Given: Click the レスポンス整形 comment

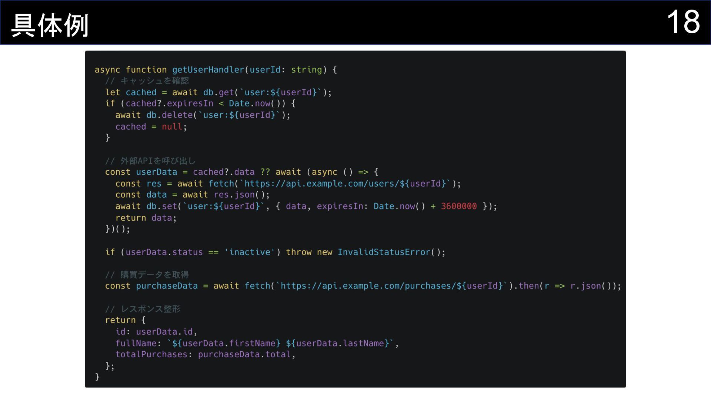Looking at the screenshot, I should click(143, 309).
